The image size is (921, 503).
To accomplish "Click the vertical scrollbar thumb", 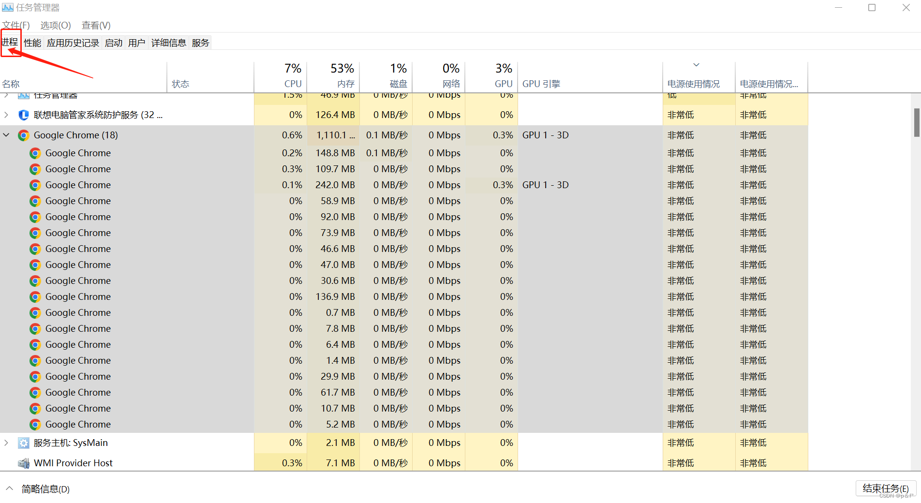I will (916, 123).
